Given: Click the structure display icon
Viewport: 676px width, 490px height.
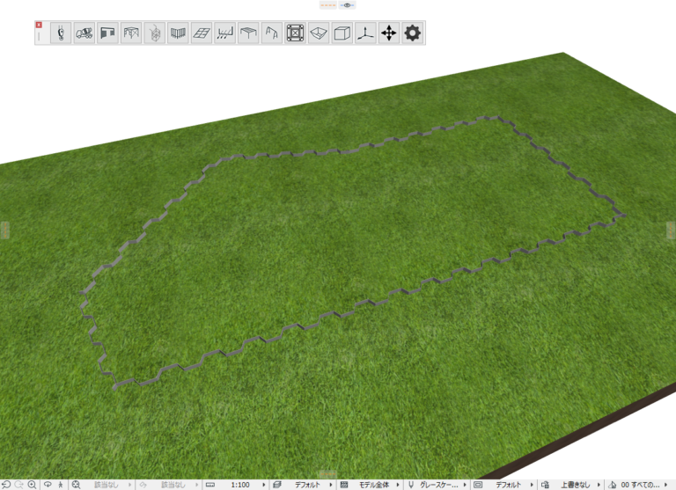Looking at the screenshot, I should click(x=344, y=485).
